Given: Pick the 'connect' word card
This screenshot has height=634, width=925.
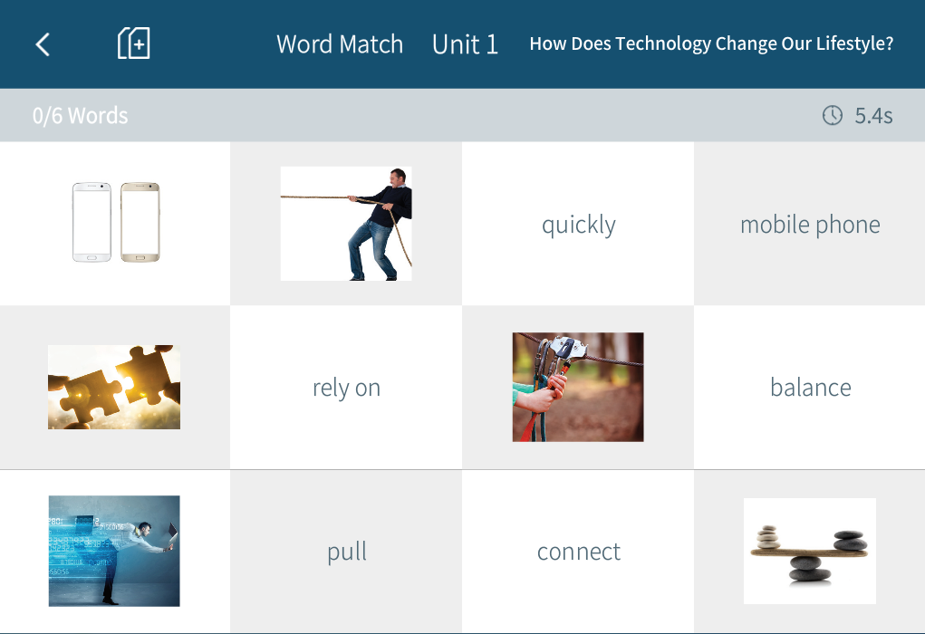Looking at the screenshot, I should point(578,552).
